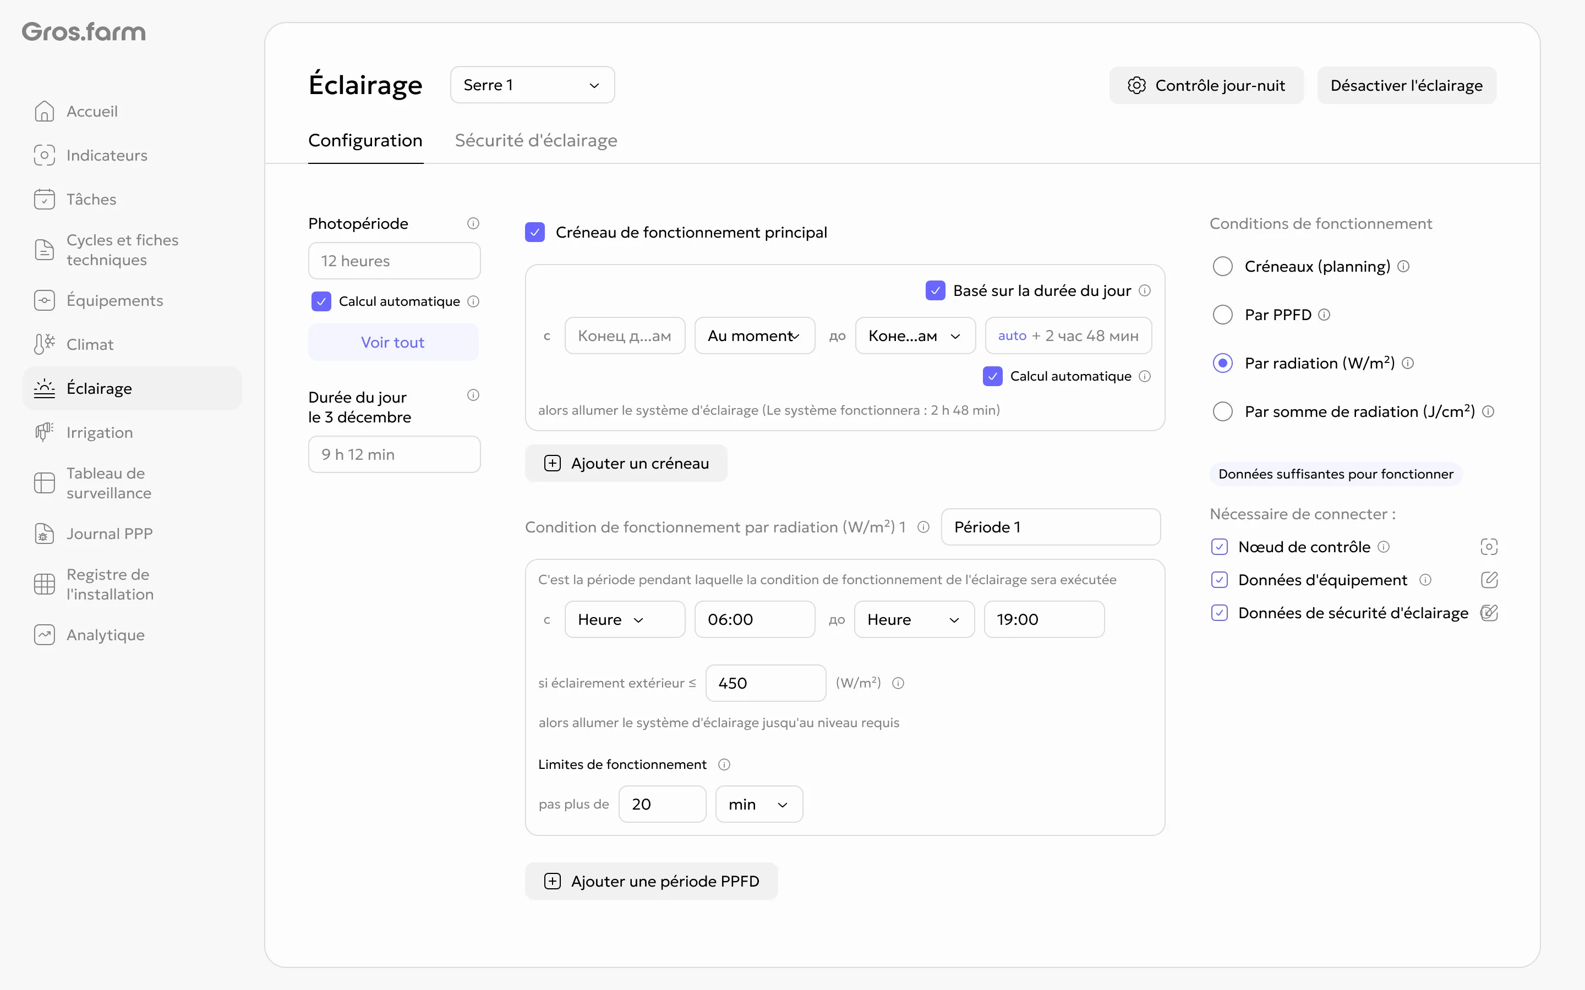Open the Serre 1 greenhouse dropdown
The width and height of the screenshot is (1585, 990).
tap(532, 85)
